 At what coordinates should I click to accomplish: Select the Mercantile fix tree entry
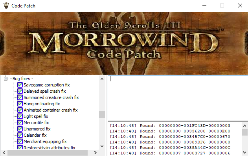click(36, 123)
